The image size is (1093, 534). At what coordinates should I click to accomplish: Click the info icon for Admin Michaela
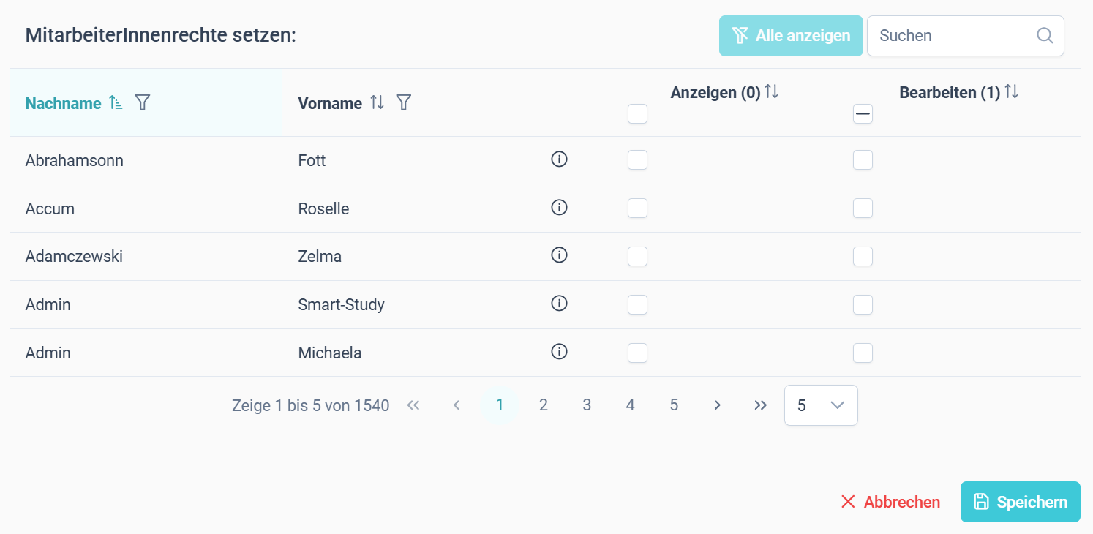click(560, 352)
